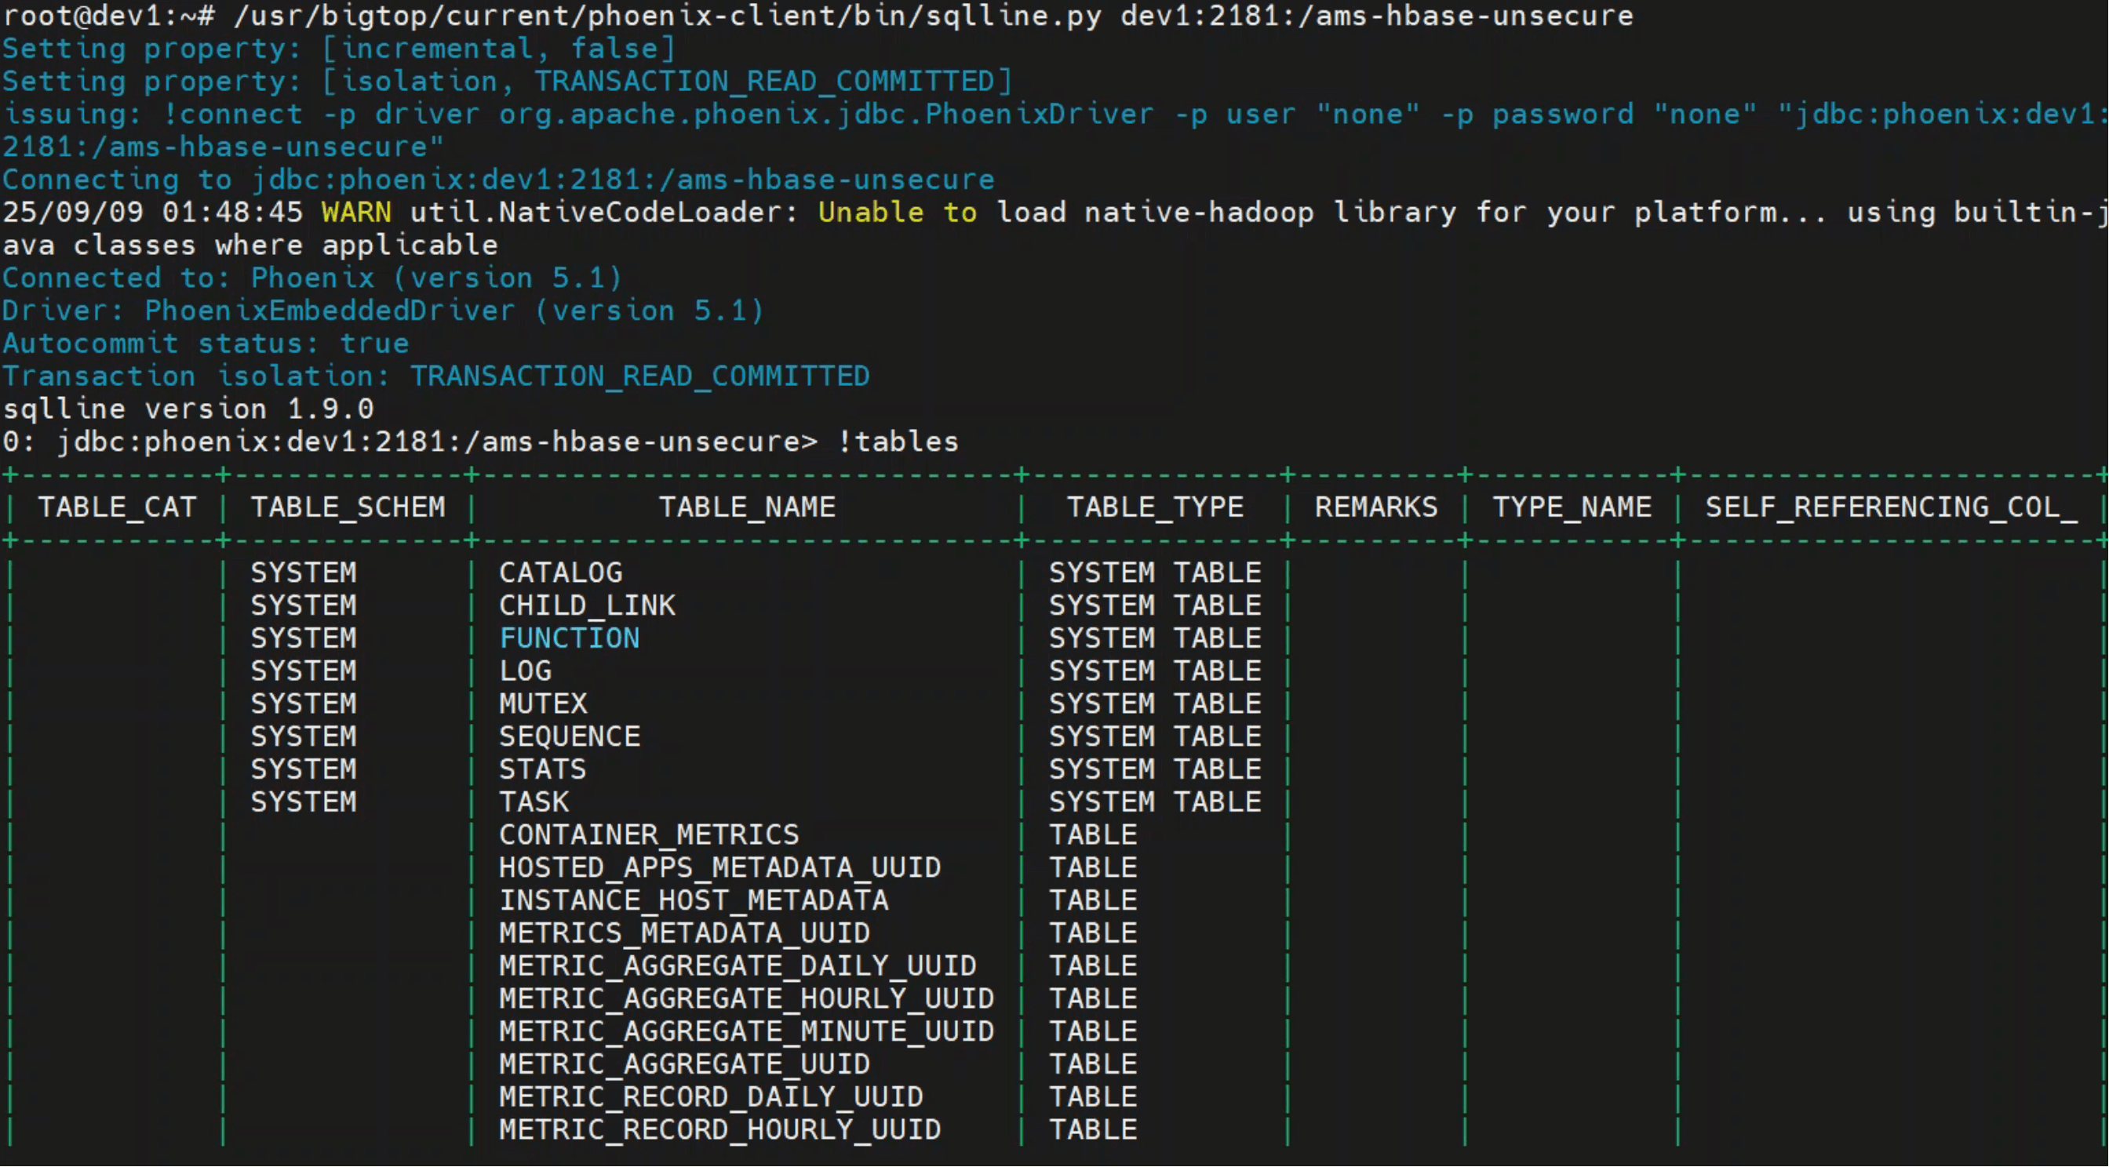Select the METRIC_AGGREGATE_UUID table name
The height and width of the screenshot is (1167, 2109).
point(685,1064)
